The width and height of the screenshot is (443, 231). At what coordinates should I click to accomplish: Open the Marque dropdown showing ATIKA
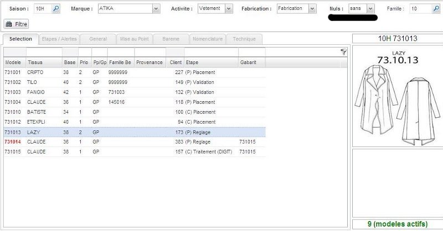tap(156, 9)
